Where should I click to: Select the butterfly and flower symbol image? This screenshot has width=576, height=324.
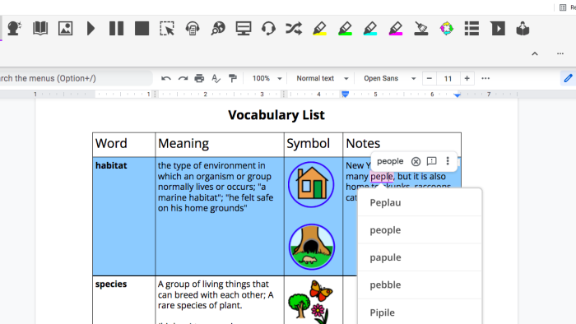311,302
